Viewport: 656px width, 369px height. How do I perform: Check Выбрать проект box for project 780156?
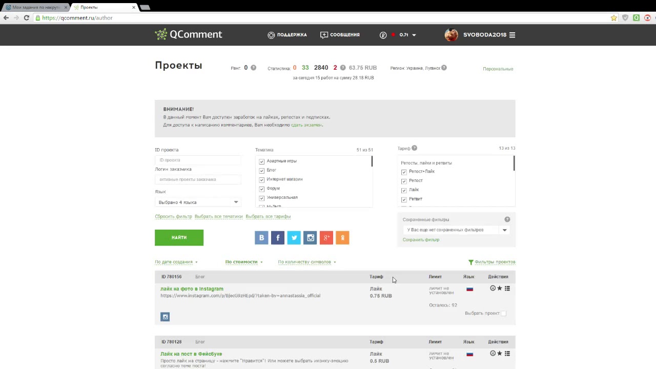click(503, 313)
